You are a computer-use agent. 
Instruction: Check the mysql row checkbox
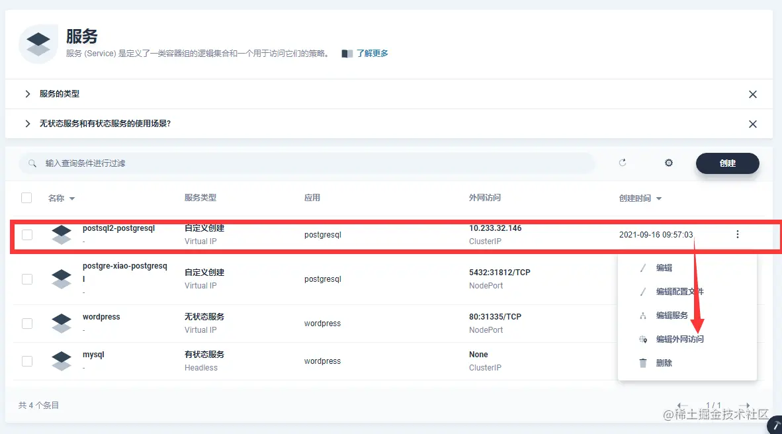pos(27,361)
